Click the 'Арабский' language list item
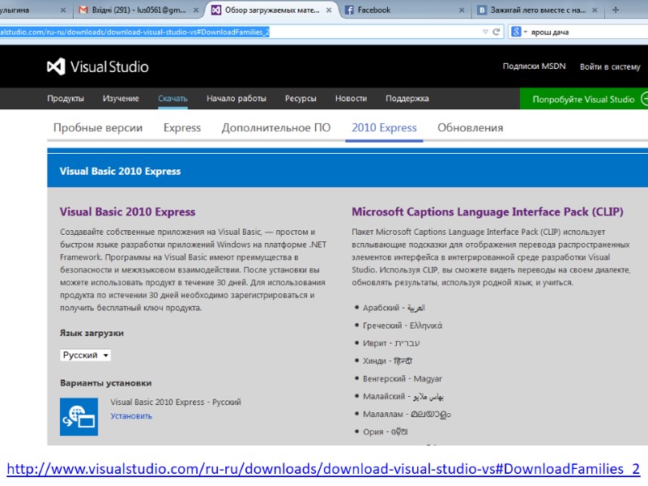This screenshot has height=486, width=648. click(394, 308)
